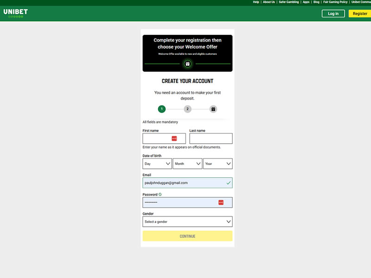
Task: Open the Month dropdown
Action: point(187,164)
